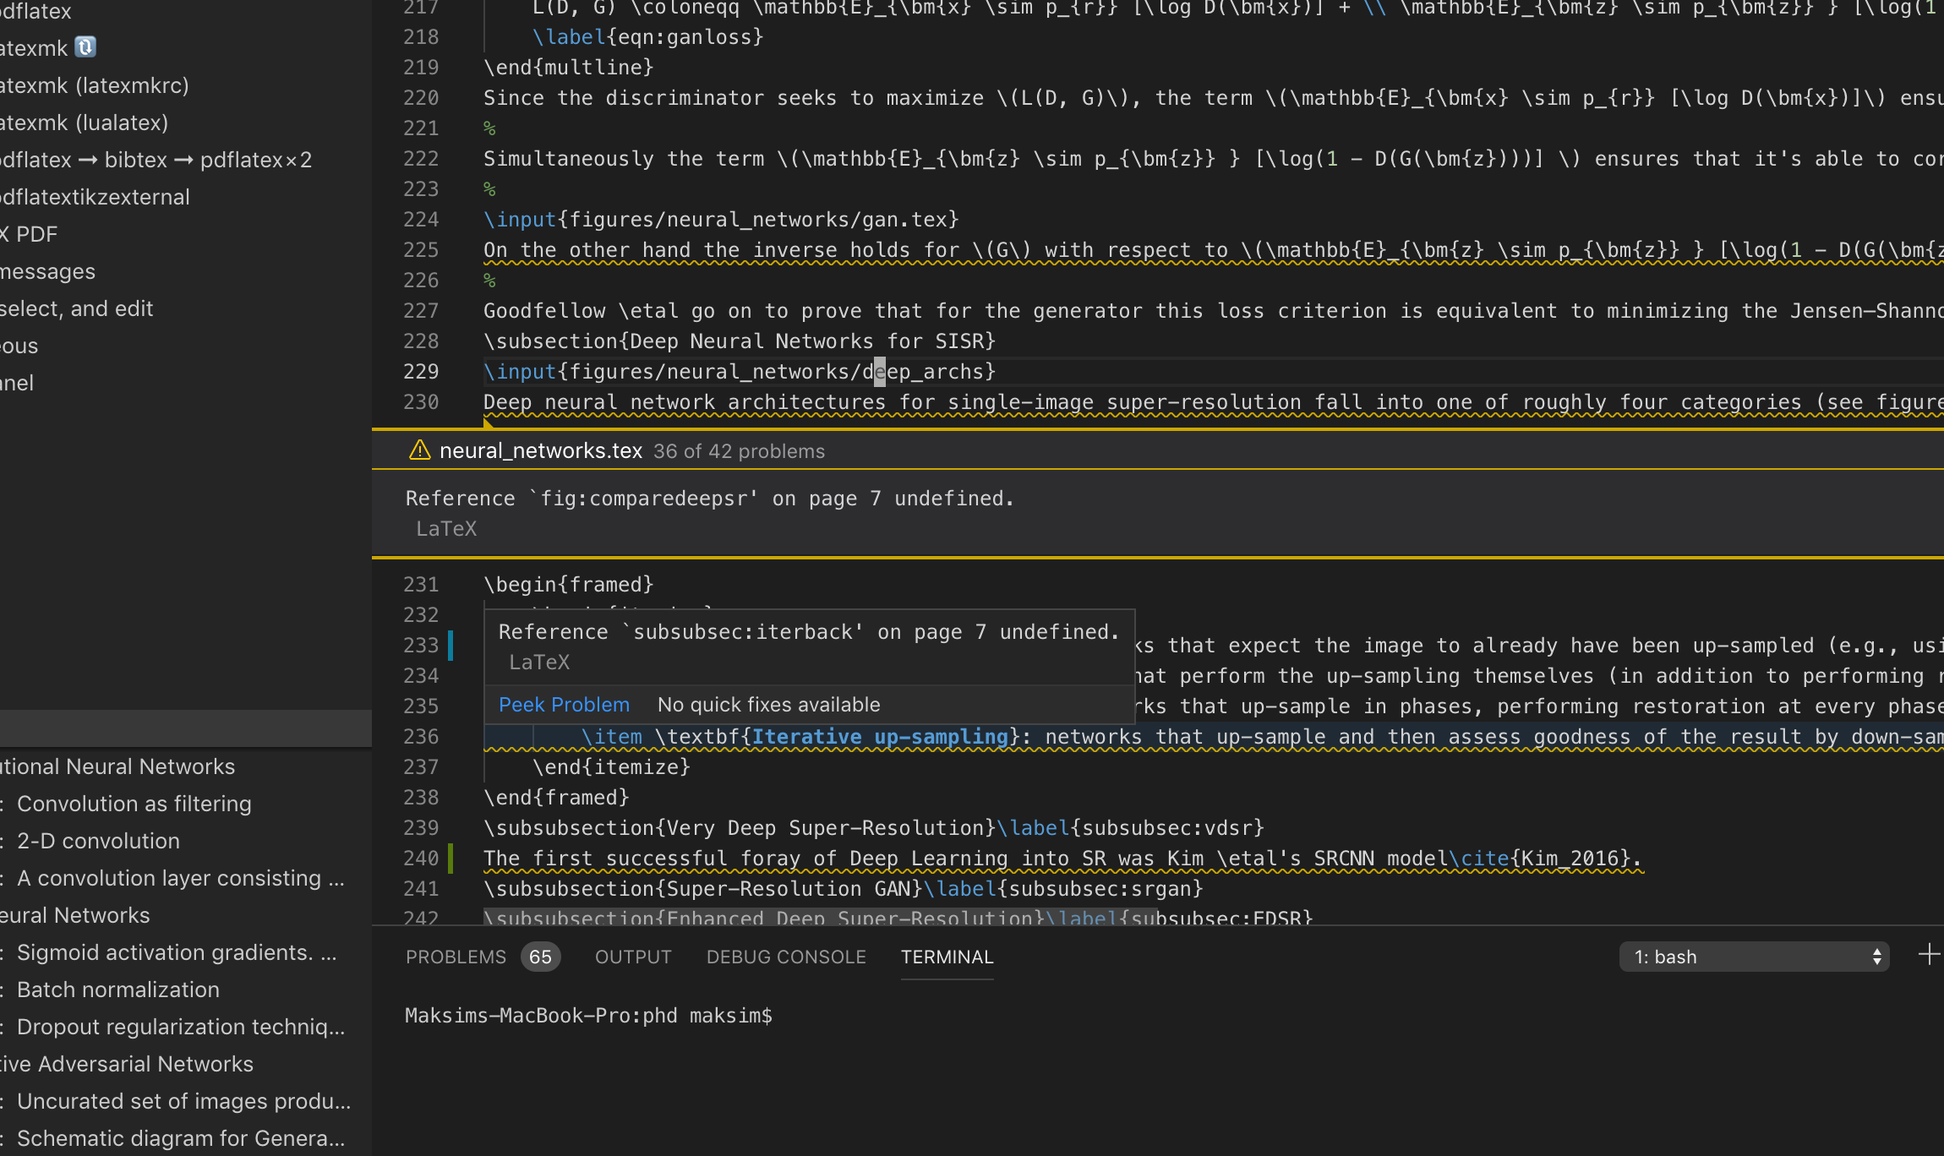Open the DEBUG CONSOLE tab
The image size is (1944, 1156).
point(786,957)
